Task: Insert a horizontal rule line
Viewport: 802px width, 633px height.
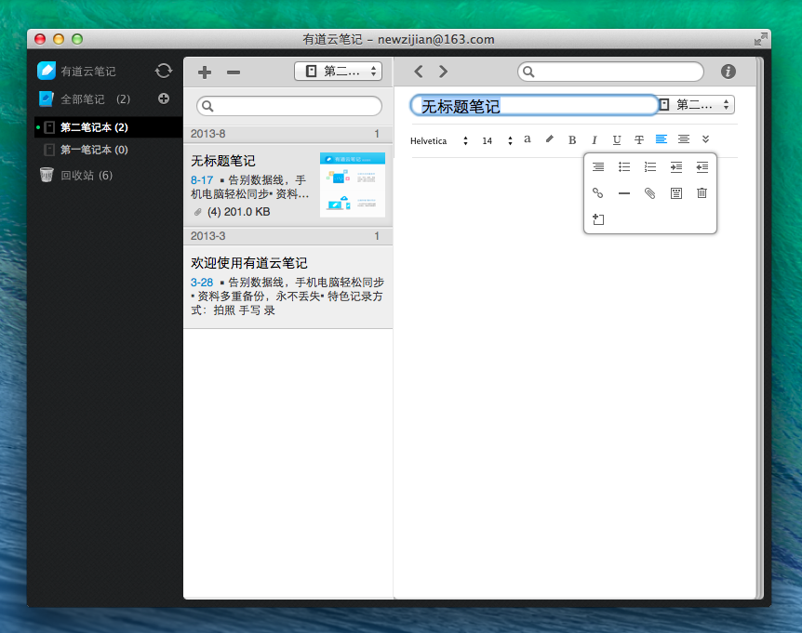Action: [624, 193]
